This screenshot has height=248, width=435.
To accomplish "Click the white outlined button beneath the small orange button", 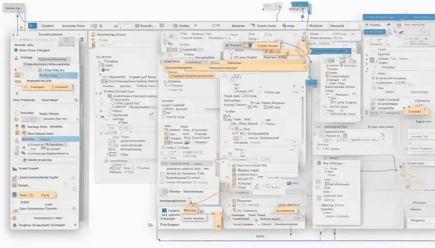I will click(195, 218).
